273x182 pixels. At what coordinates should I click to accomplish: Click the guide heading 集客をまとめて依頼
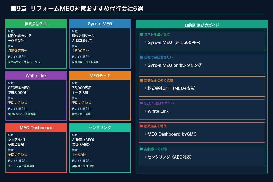point(158,80)
